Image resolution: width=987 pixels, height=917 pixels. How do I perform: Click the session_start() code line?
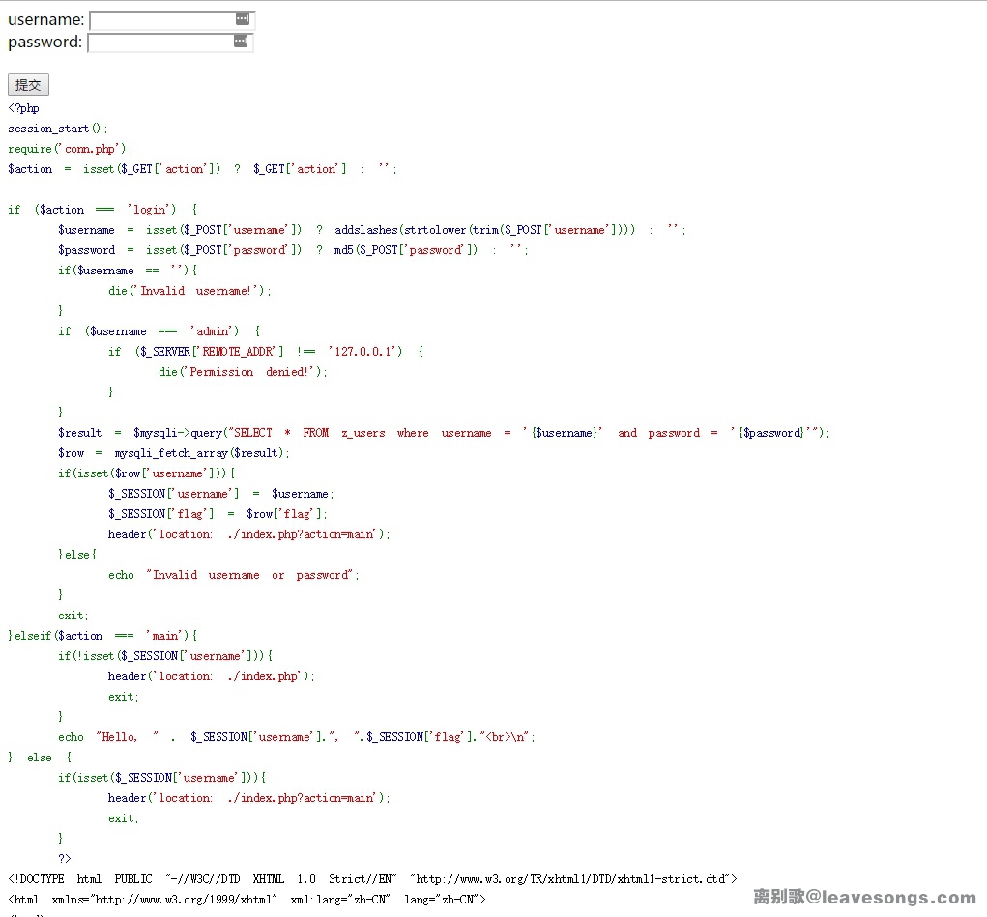click(x=58, y=129)
